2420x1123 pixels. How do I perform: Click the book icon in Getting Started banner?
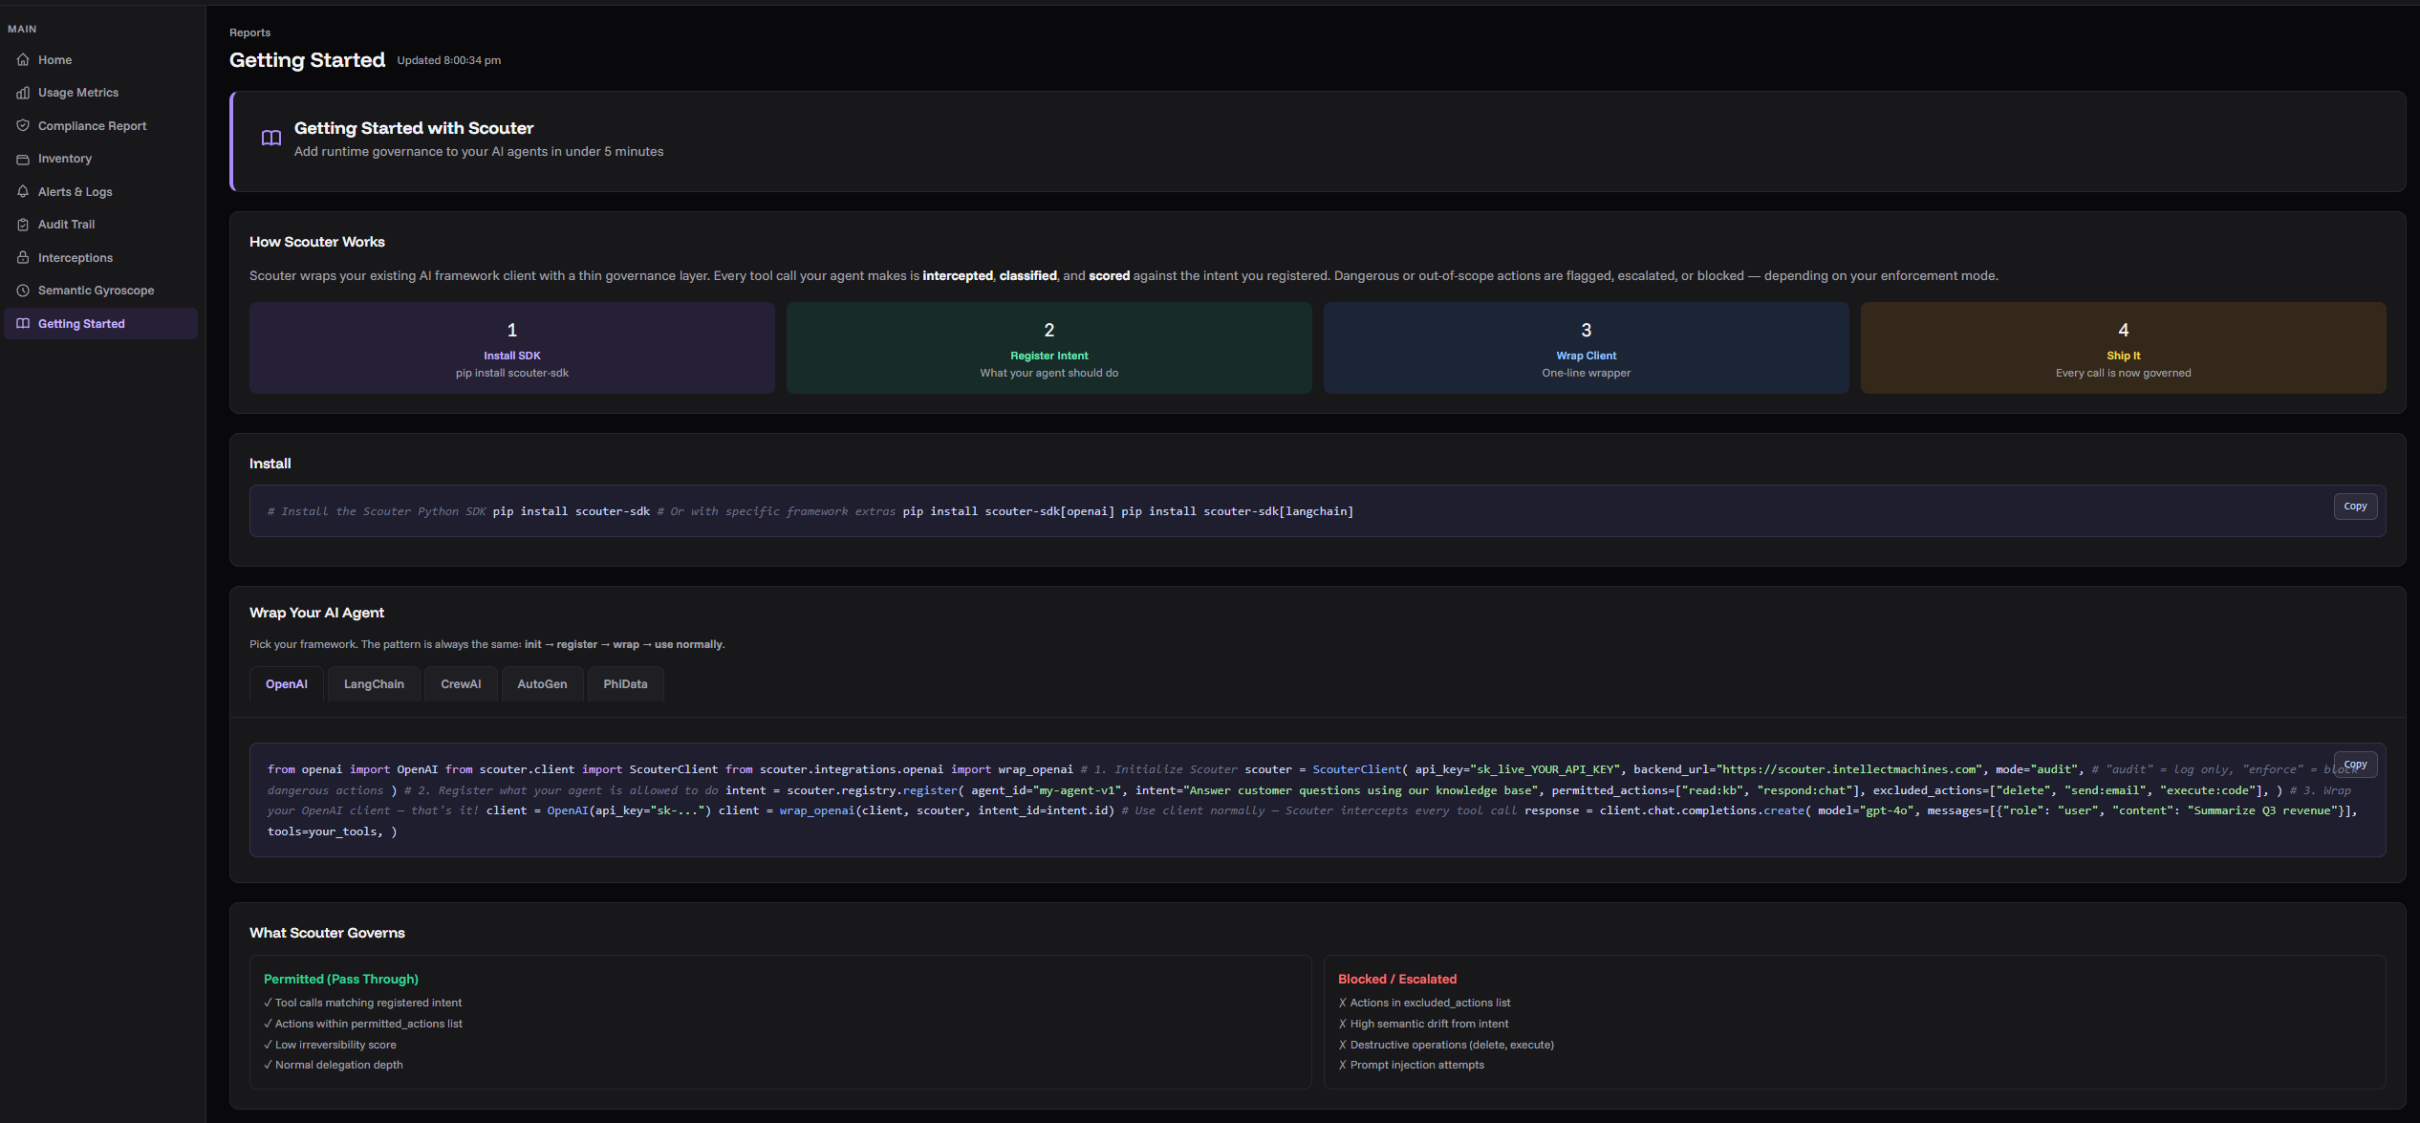[271, 139]
